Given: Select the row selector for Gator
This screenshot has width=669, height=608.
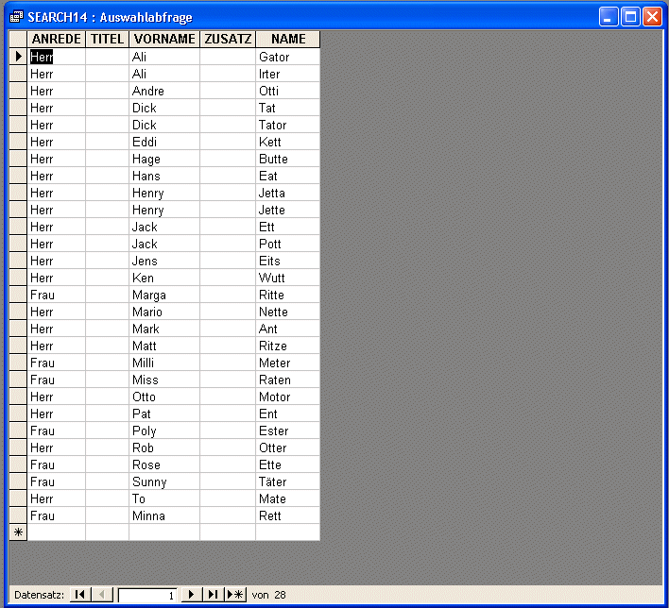Looking at the screenshot, I should [x=18, y=57].
